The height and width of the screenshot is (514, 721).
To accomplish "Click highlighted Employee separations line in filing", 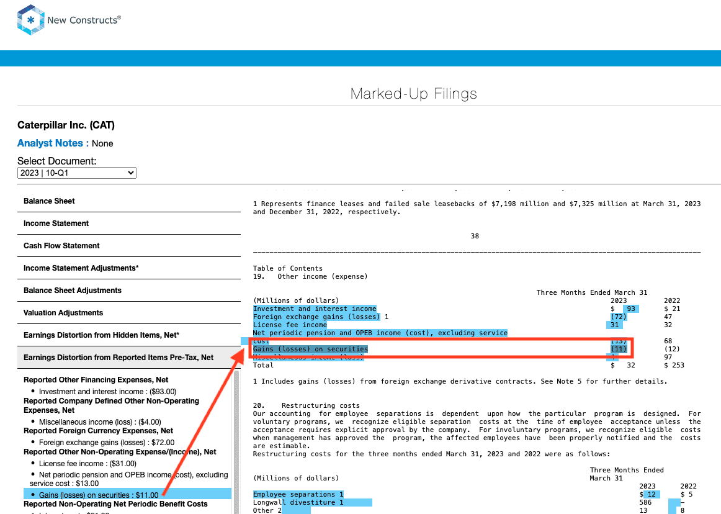I will [x=298, y=494].
